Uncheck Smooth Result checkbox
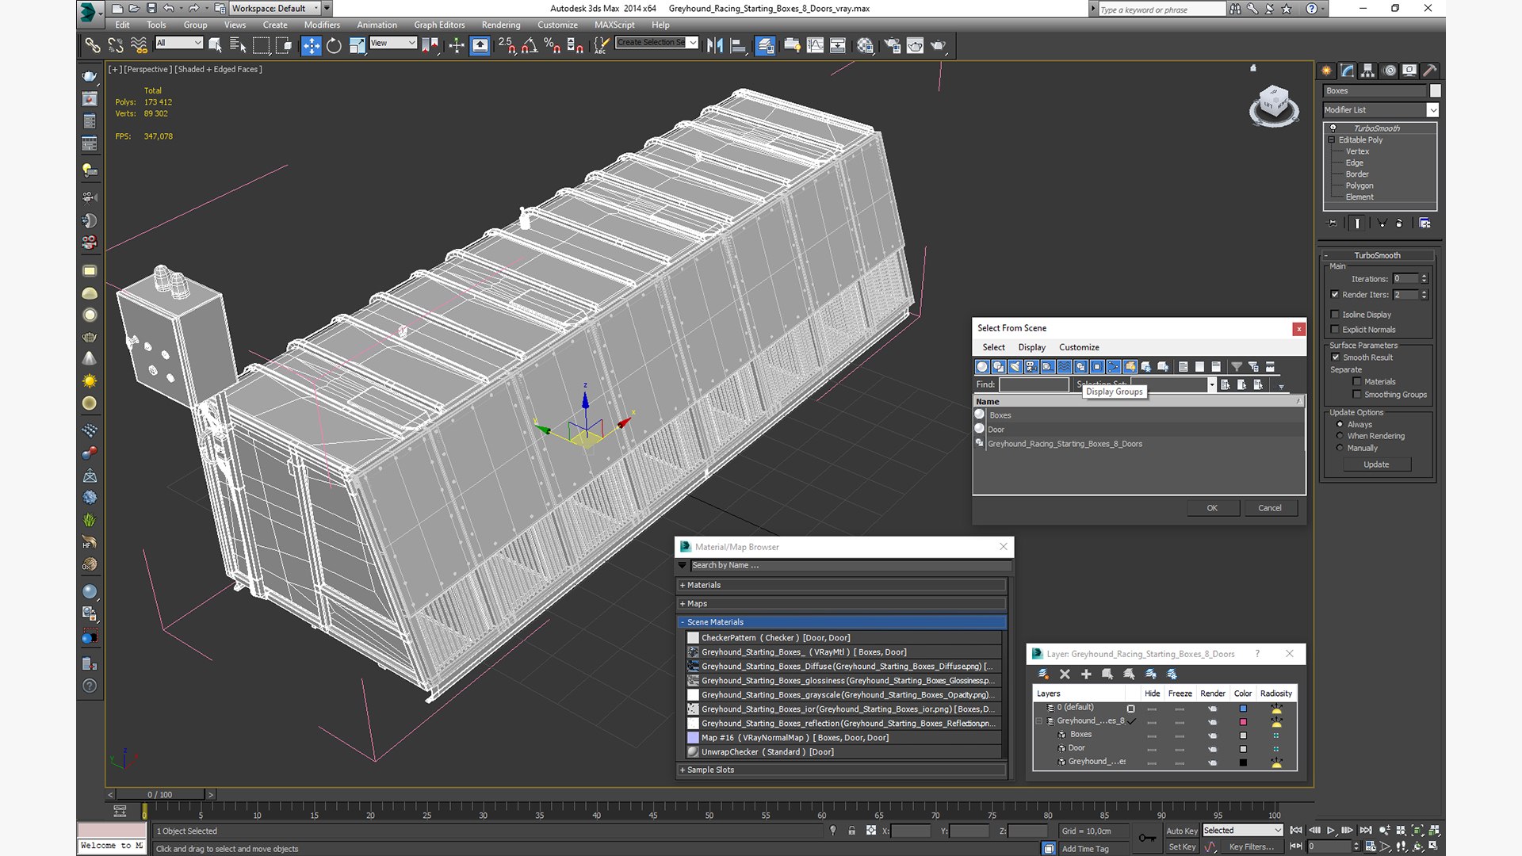Image resolution: width=1522 pixels, height=856 pixels. 1336,357
